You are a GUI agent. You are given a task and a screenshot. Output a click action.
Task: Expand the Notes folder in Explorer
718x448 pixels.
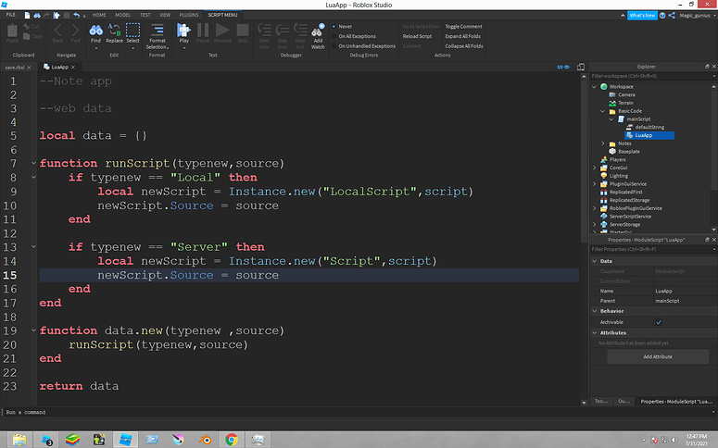click(603, 143)
